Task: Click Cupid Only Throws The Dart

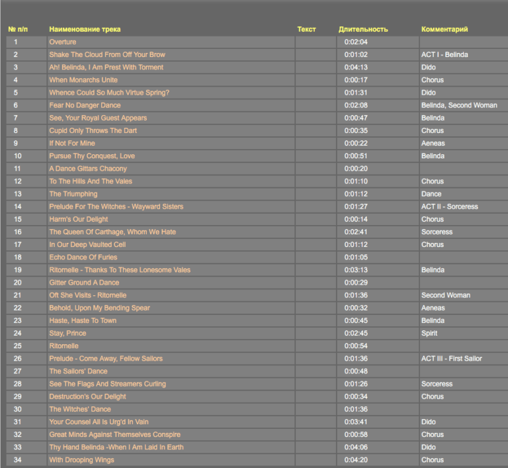Action: (x=93, y=131)
